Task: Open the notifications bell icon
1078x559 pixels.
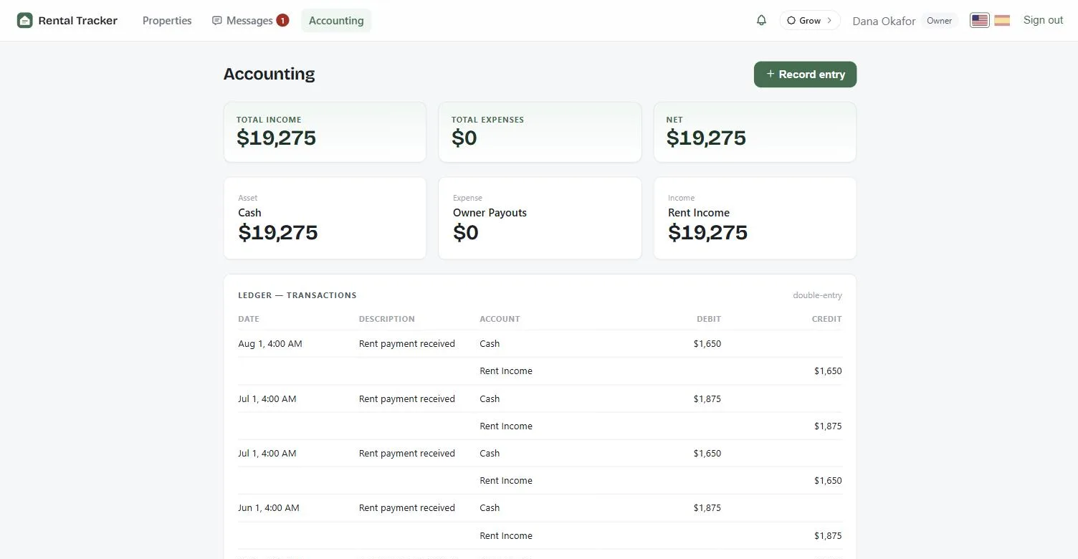Action: (761, 20)
